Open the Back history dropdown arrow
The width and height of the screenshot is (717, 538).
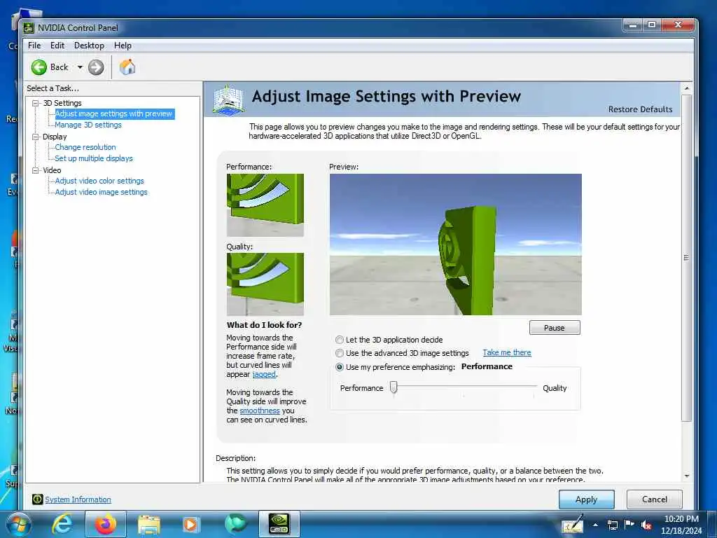(x=80, y=67)
